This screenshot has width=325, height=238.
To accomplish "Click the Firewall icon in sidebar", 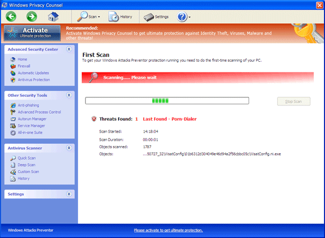I will tap(13, 66).
